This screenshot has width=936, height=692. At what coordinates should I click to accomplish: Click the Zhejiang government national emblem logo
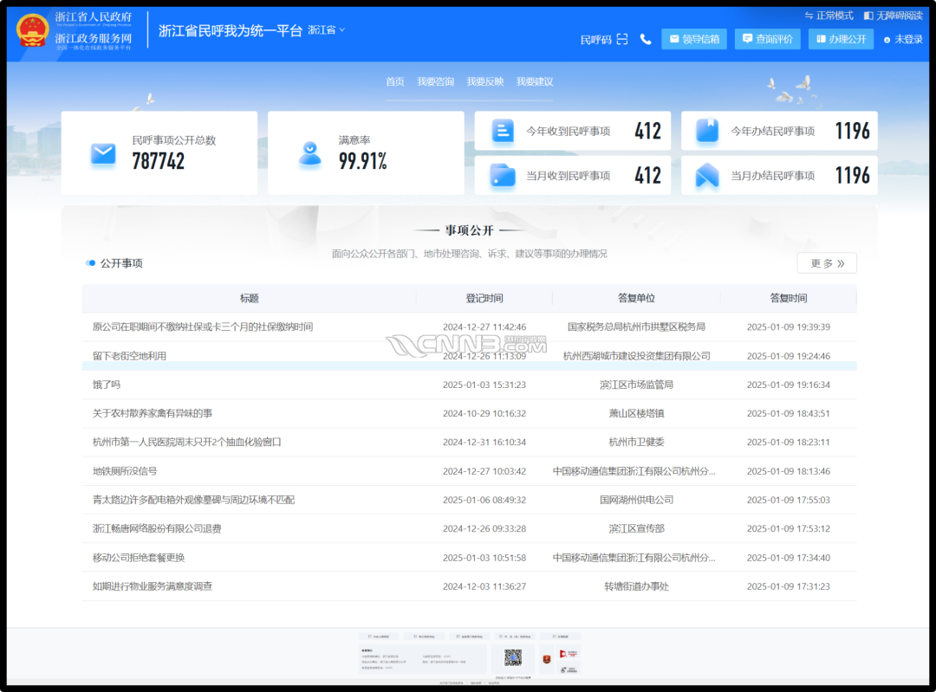pos(33,30)
